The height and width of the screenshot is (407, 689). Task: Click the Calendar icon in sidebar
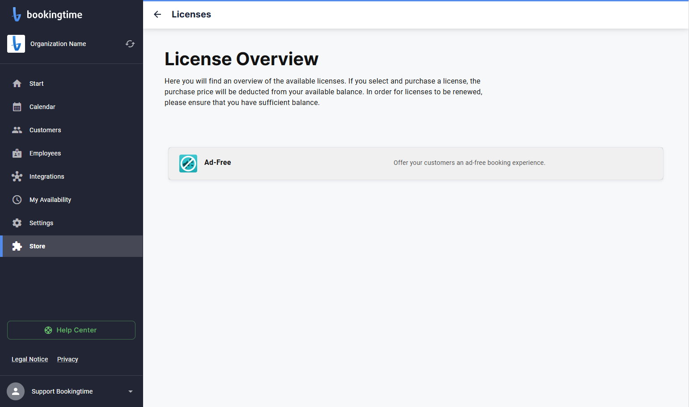(17, 107)
